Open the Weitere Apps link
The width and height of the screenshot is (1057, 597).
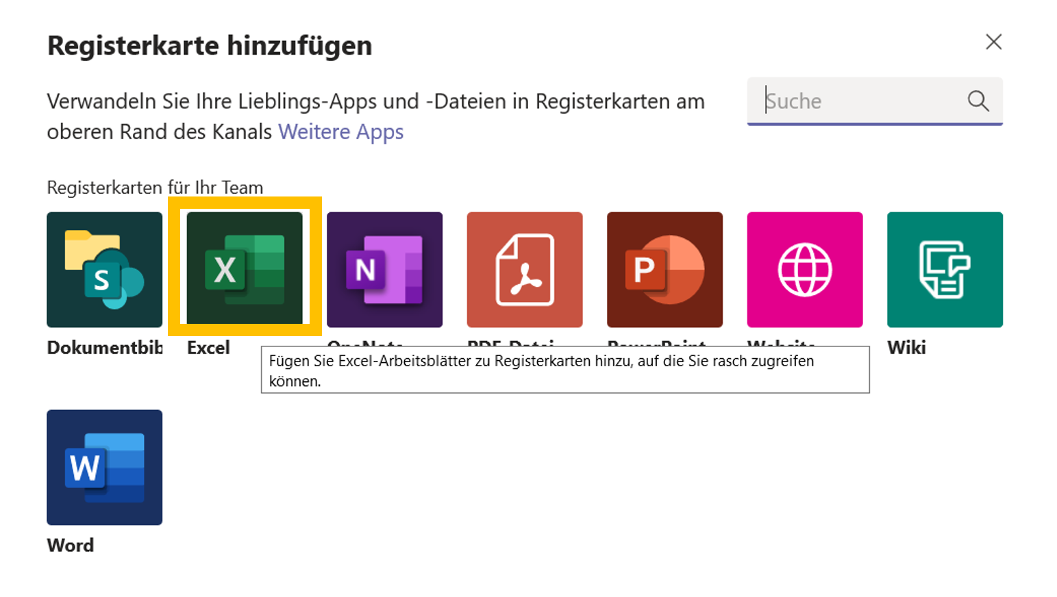coord(340,131)
